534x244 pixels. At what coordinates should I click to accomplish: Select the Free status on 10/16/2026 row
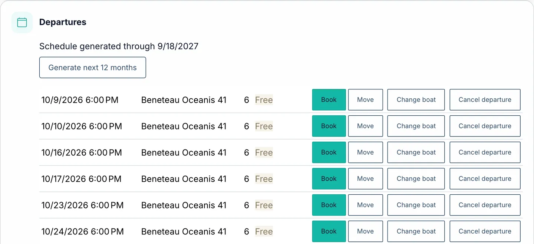[x=264, y=152]
